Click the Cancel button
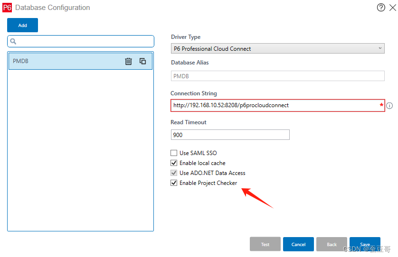 298,244
